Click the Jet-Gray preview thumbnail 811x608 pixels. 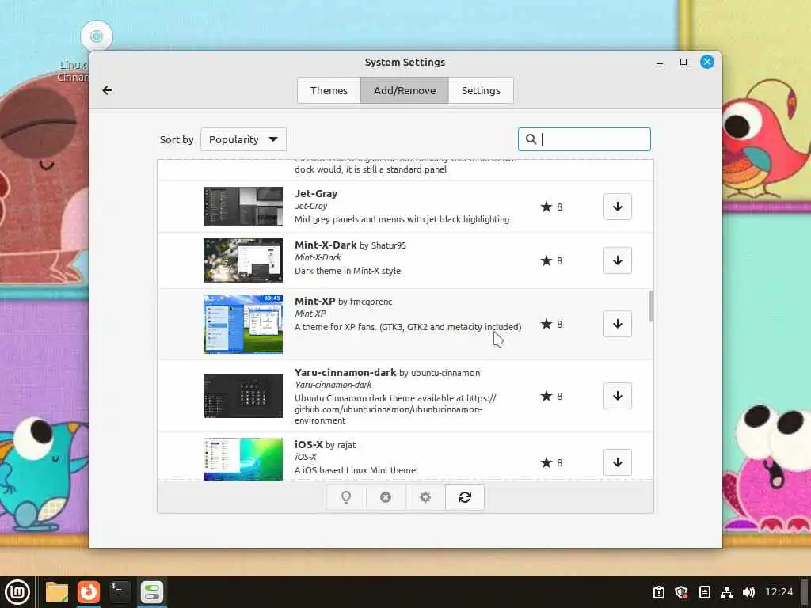point(243,207)
